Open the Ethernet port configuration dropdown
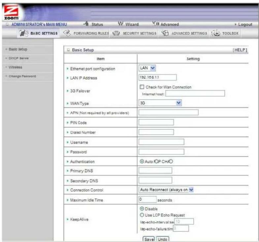 (x=147, y=68)
